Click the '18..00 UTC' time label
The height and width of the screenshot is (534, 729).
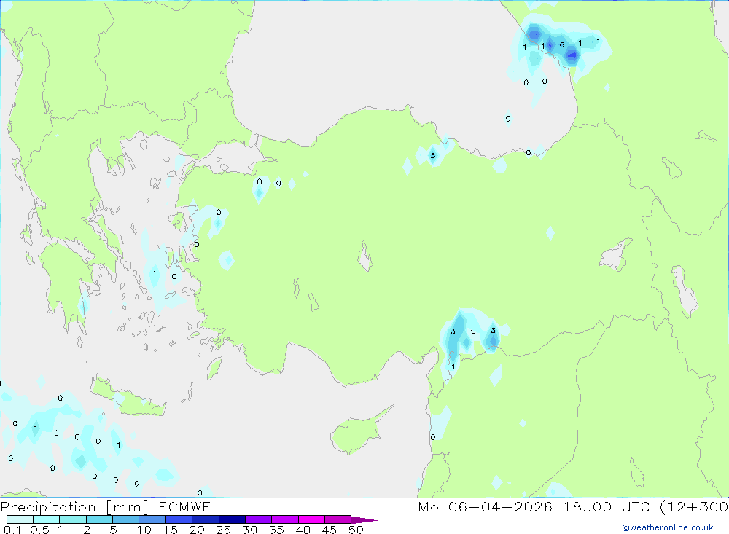607,506
